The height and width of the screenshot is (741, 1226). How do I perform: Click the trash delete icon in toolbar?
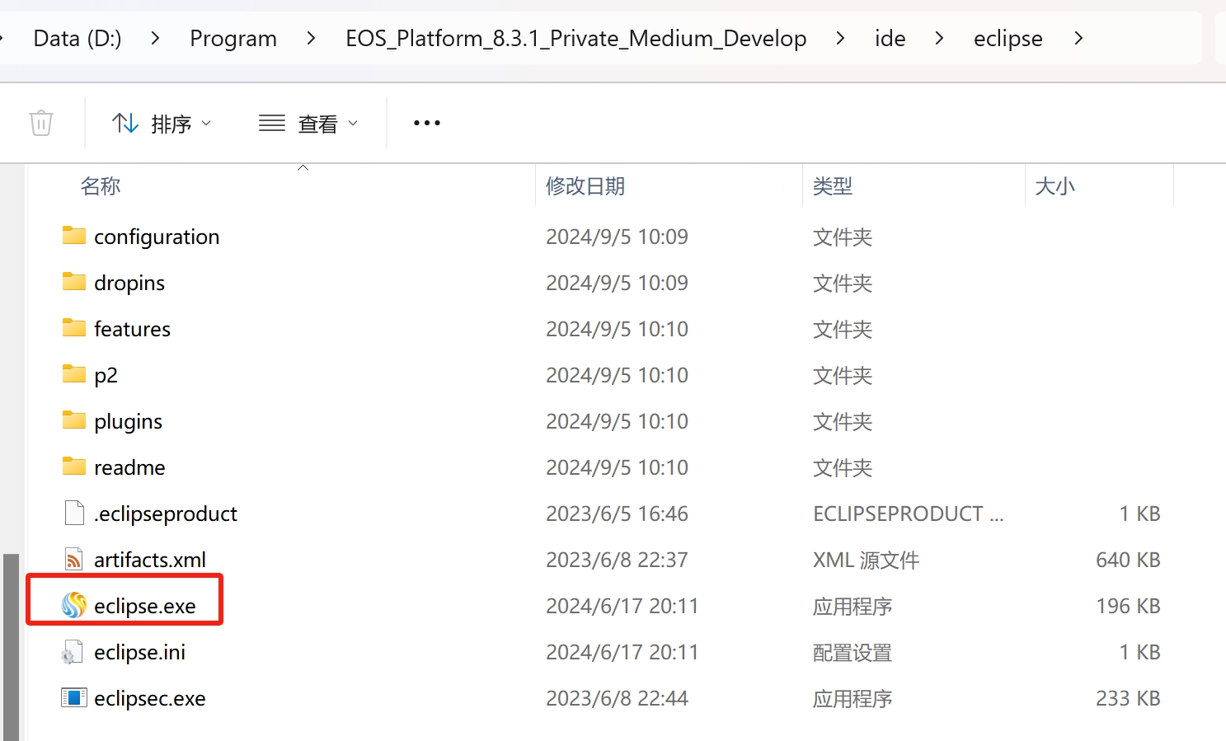[x=41, y=124]
